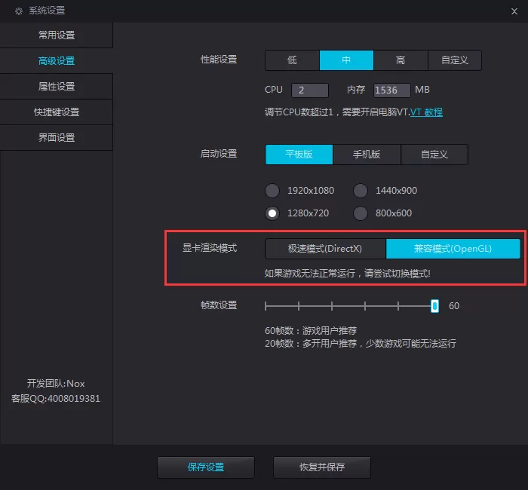Click the CPU count field
528x490 pixels.
(310, 90)
